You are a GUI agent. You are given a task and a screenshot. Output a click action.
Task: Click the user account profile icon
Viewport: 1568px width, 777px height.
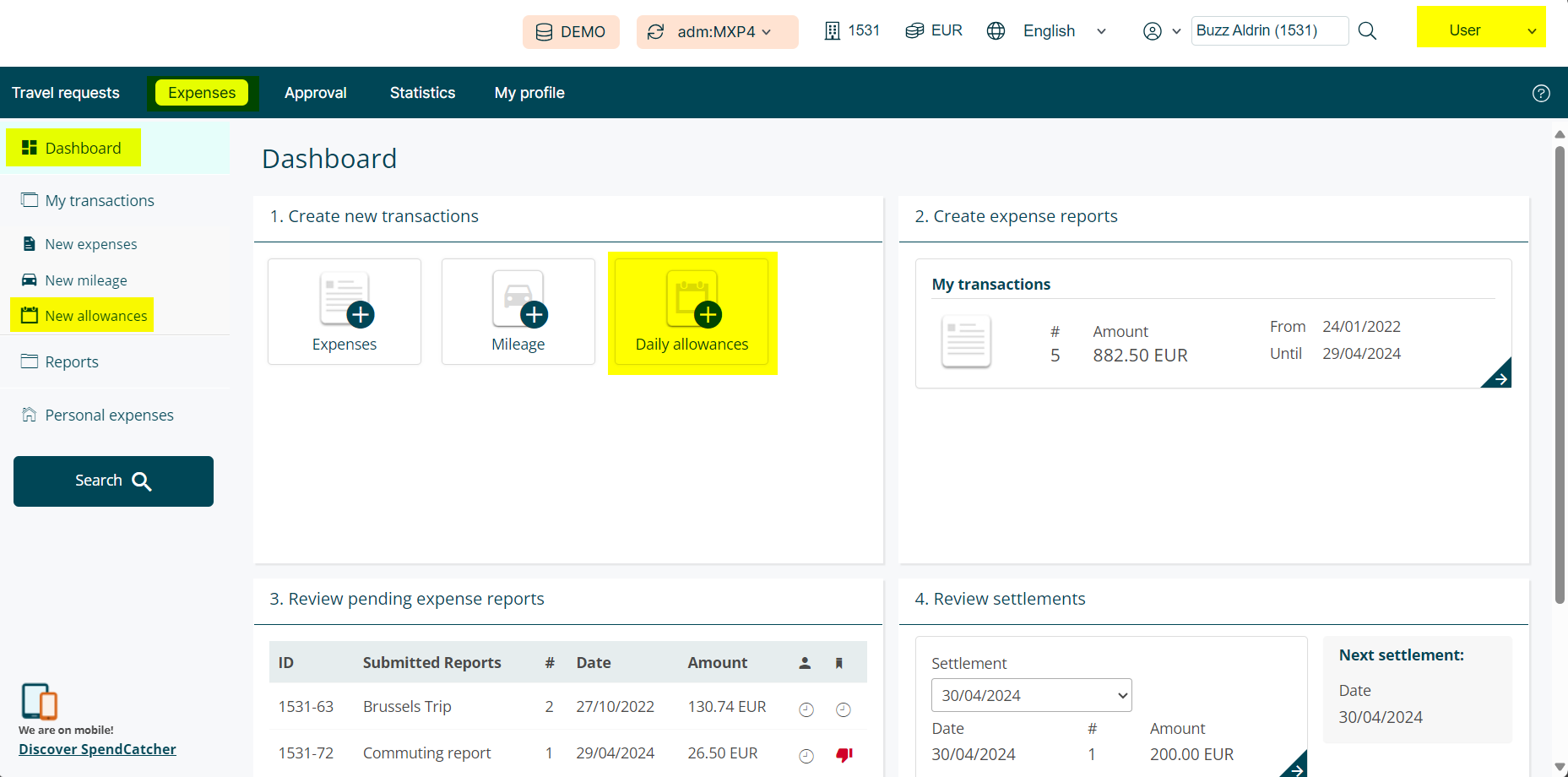tap(1153, 31)
